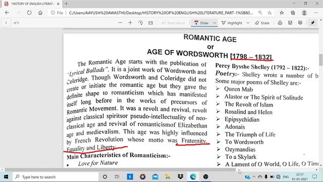Open the Collections icon
323x182 pixels.
click(293, 13)
